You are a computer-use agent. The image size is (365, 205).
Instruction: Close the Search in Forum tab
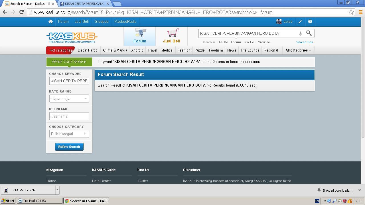[x=53, y=4]
